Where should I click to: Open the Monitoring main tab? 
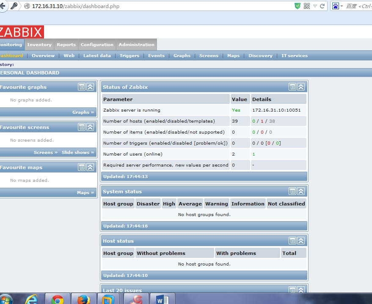[x=11, y=44]
